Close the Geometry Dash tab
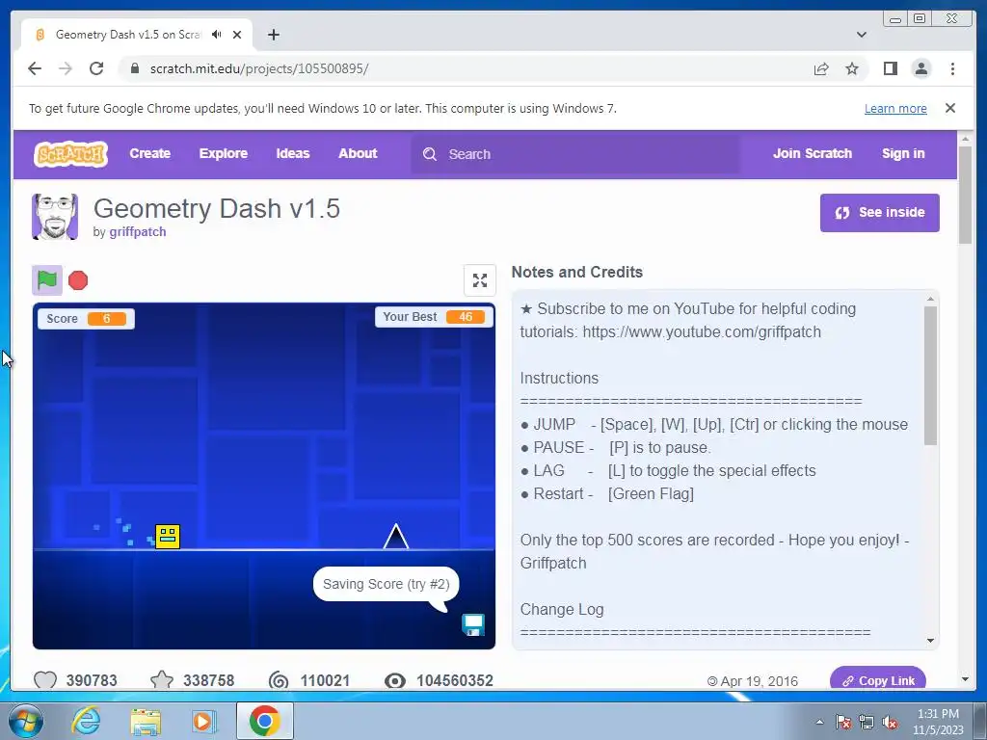987x740 pixels. tap(237, 35)
